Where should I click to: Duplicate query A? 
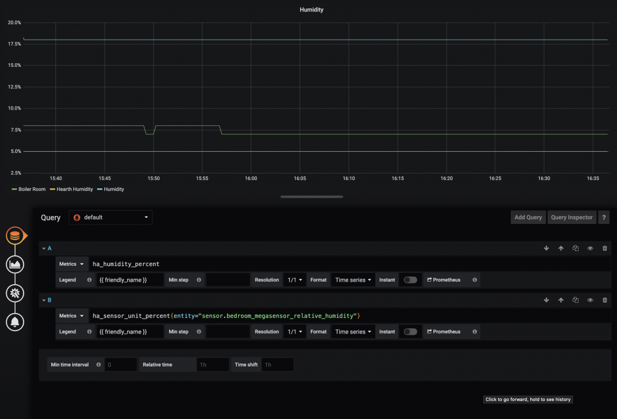point(575,249)
